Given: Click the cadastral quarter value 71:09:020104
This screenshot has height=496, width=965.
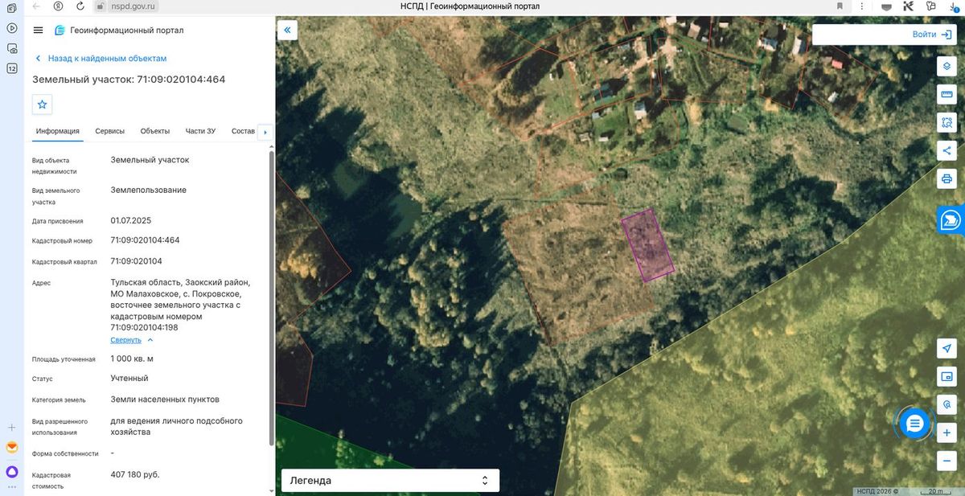Looking at the screenshot, I should 137,261.
